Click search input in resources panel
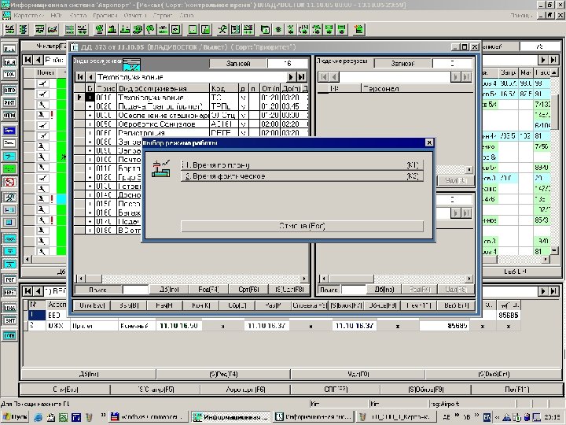 (x=354, y=290)
